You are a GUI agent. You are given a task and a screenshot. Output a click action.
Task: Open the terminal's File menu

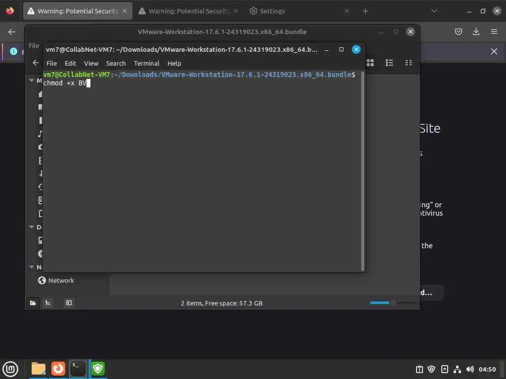[51, 64]
